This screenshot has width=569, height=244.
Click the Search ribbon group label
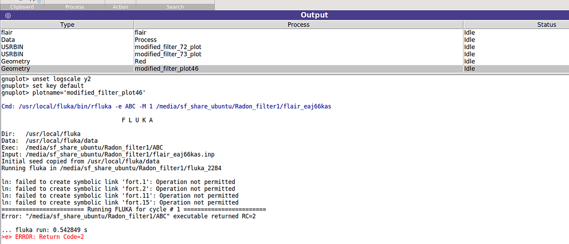(175, 7)
